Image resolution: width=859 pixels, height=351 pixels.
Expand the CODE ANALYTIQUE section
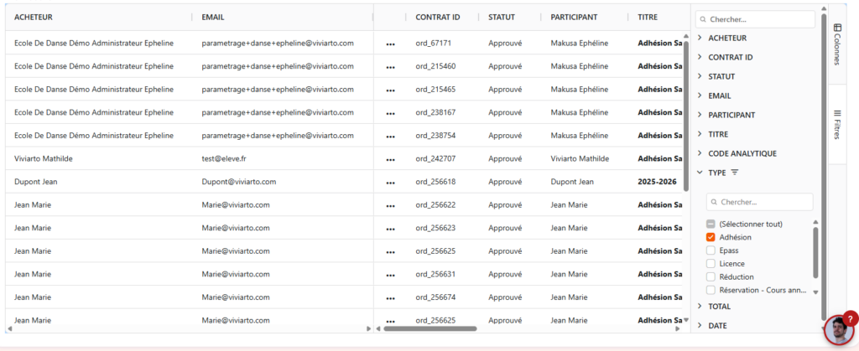point(700,153)
